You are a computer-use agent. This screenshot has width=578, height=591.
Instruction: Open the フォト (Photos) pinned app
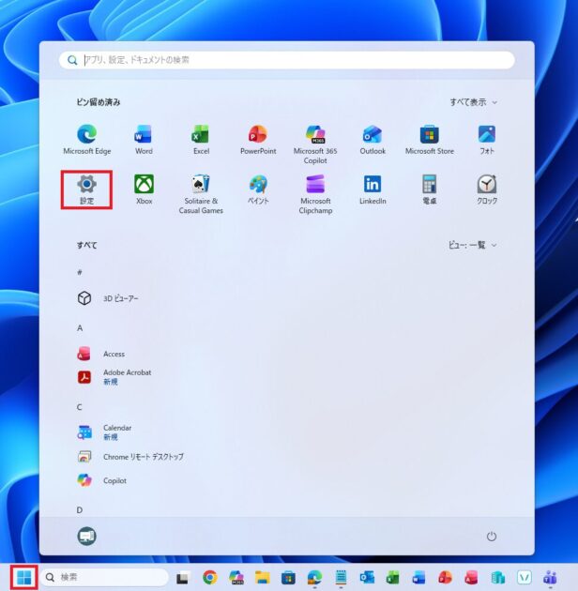click(x=487, y=140)
